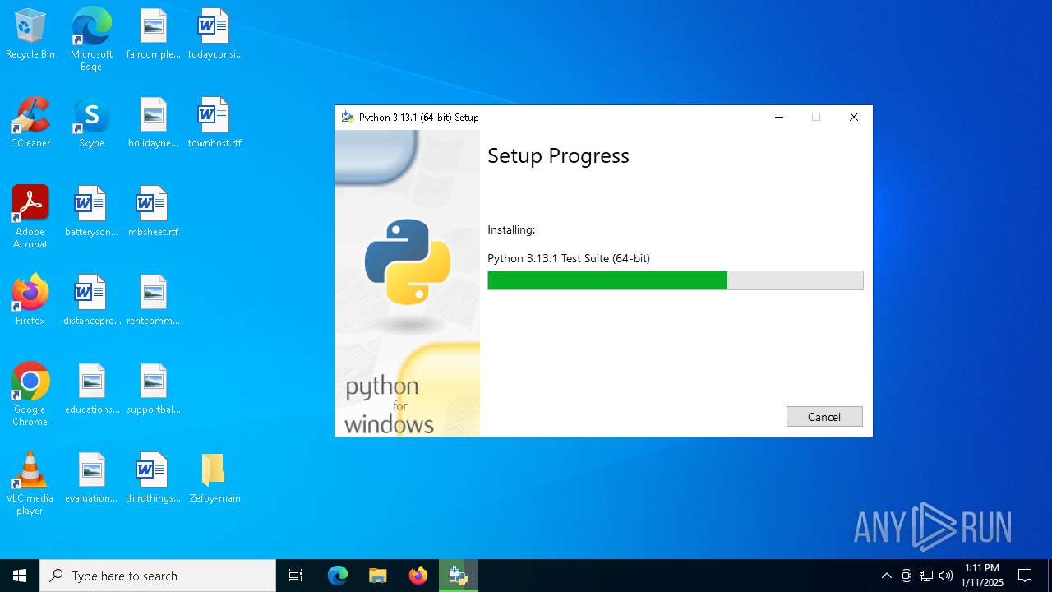Select the Google Chrome desktop shortcut
1052x592 pixels.
click(x=30, y=395)
